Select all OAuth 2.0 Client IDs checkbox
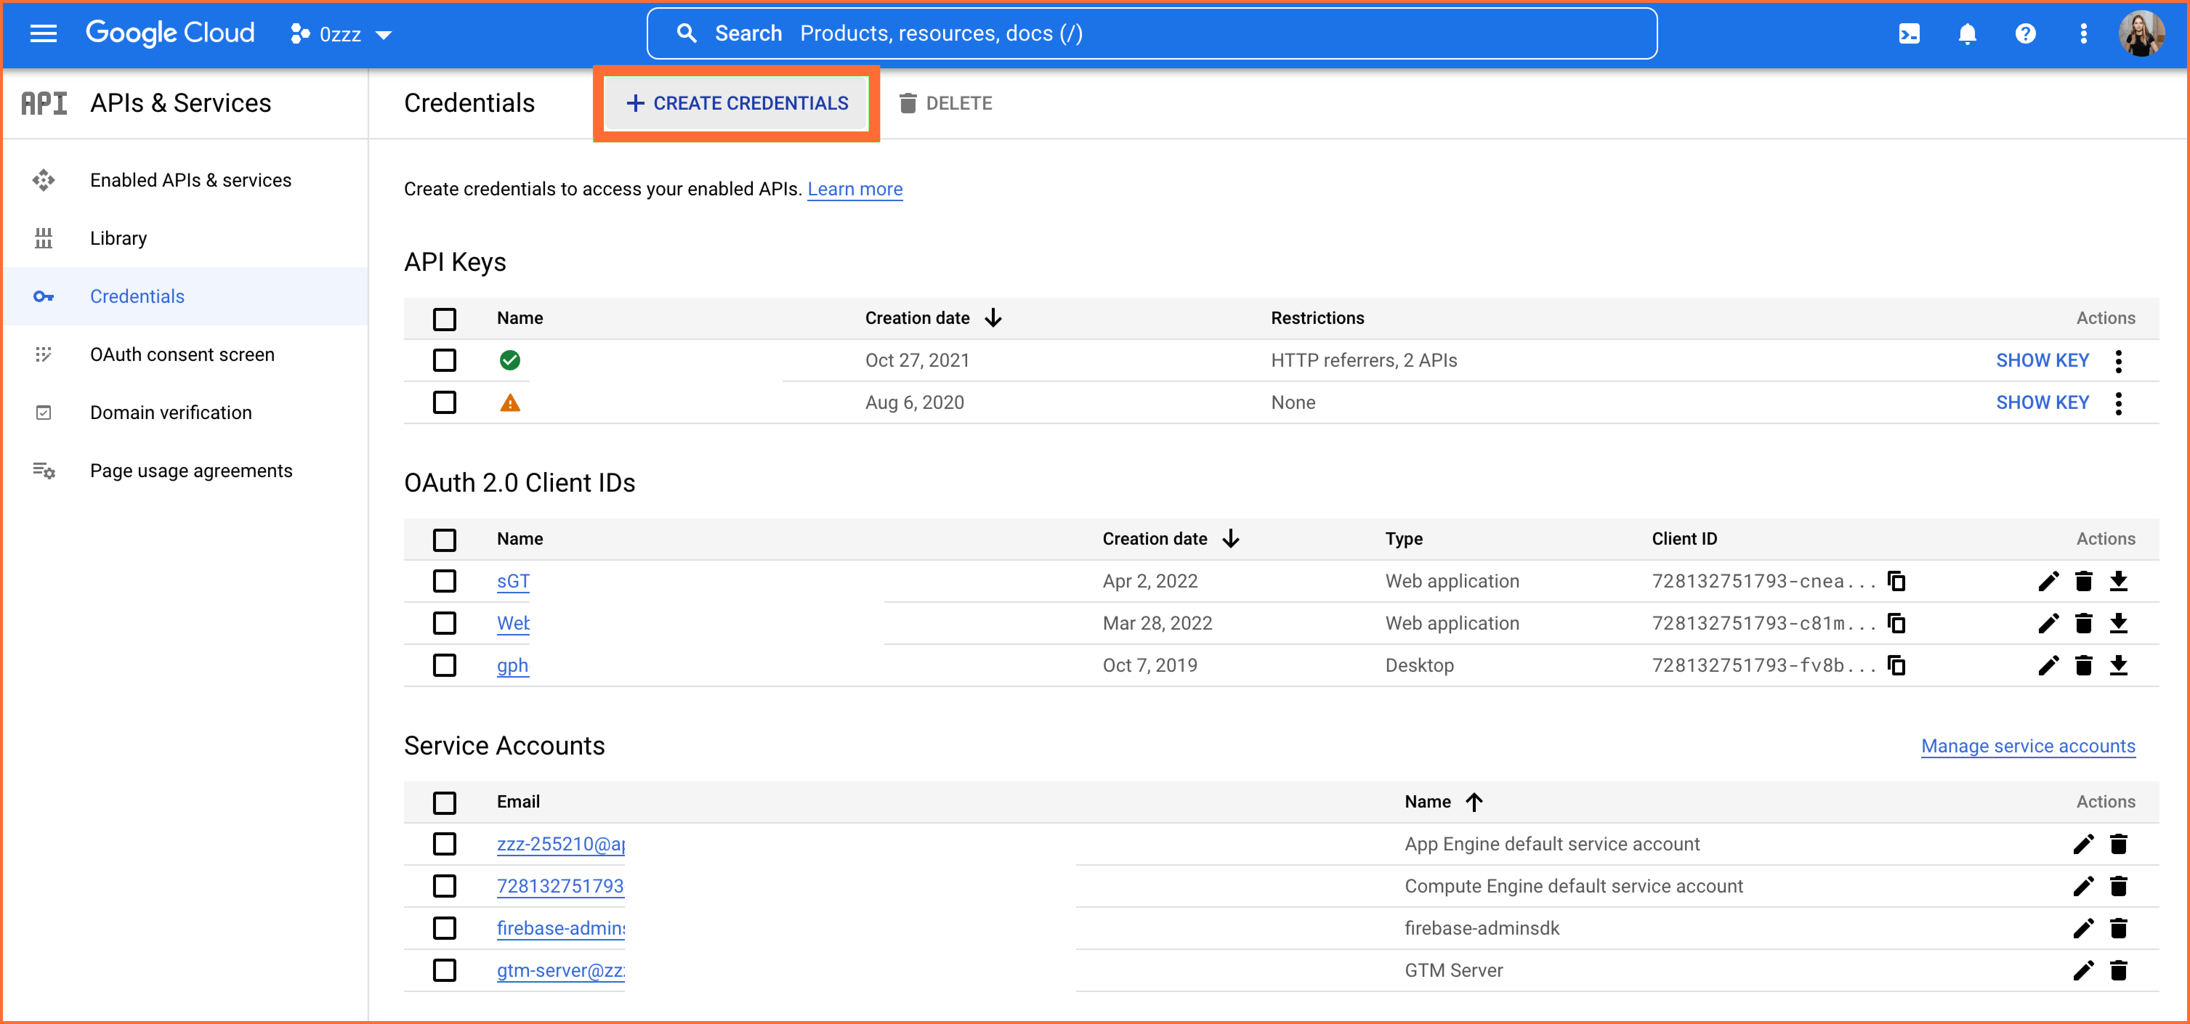The width and height of the screenshot is (2190, 1024). [444, 540]
